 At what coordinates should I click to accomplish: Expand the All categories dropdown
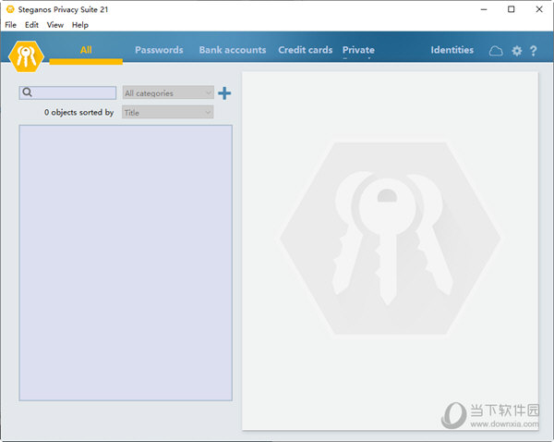point(168,93)
